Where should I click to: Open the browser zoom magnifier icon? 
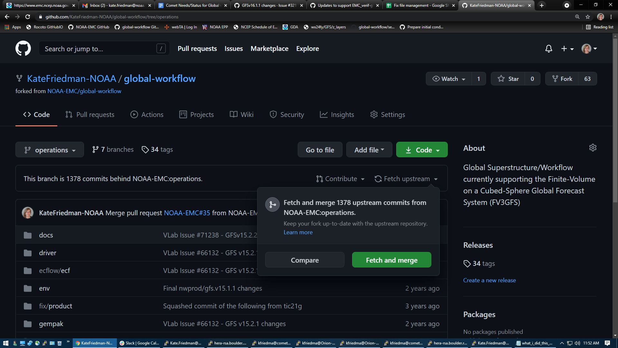577,17
